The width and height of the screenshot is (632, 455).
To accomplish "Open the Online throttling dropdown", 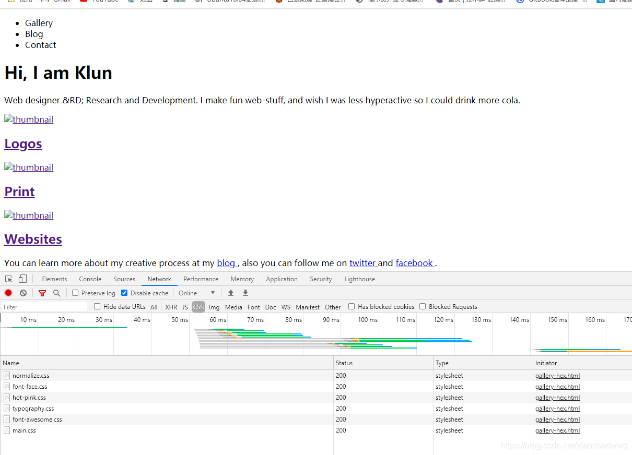I will click(x=196, y=293).
